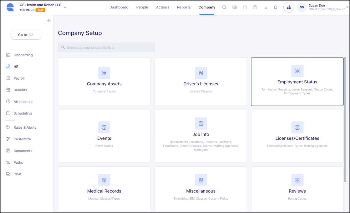Screen dimensions: 350x213
Task: Expand the company selector dropdown arrow
Action: click(65, 8)
